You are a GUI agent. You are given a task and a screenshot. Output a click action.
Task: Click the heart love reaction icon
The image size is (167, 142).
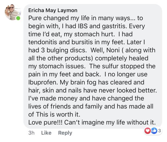[148, 130]
